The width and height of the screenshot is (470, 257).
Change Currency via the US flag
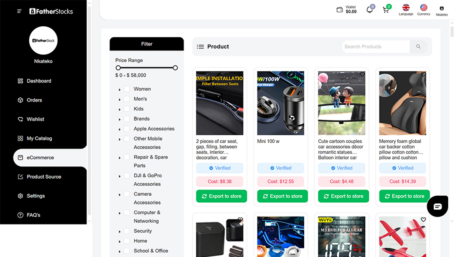(424, 8)
